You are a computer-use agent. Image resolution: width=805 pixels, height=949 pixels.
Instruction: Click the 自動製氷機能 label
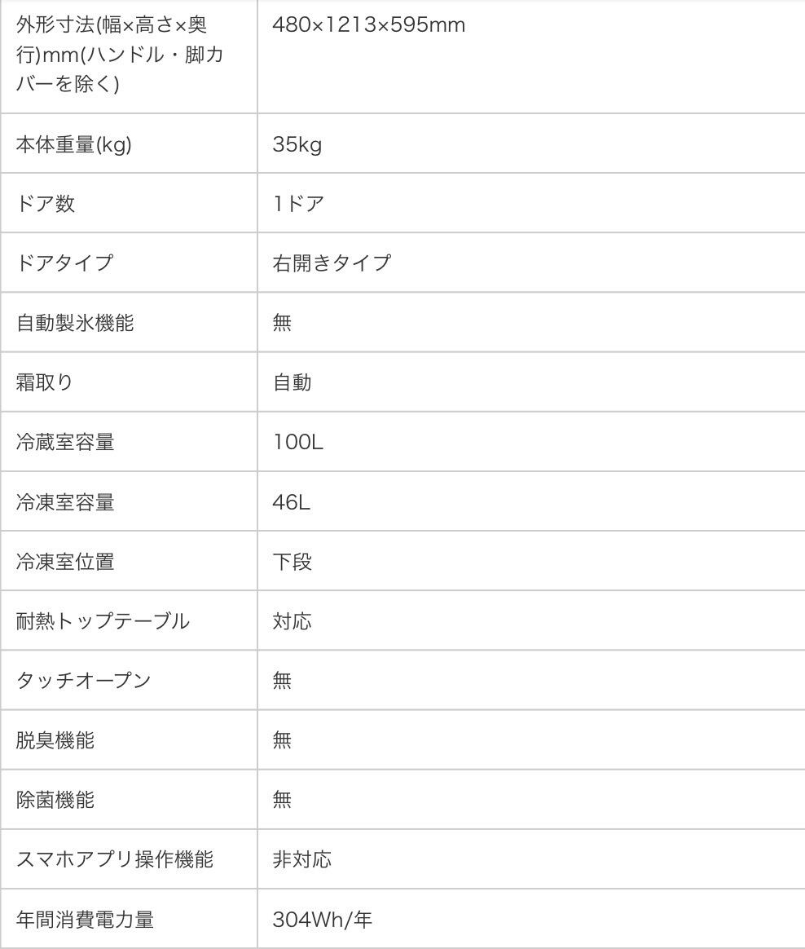[75, 323]
